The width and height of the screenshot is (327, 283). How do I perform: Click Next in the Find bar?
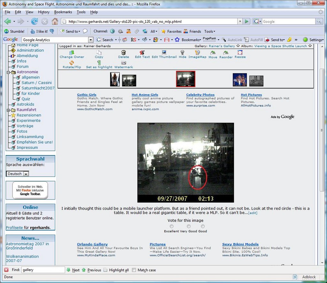click(x=73, y=270)
